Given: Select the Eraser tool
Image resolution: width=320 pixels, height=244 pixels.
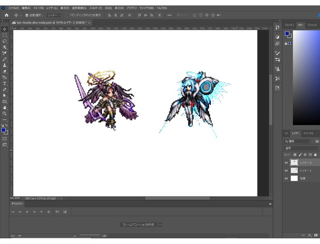Looking at the screenshot, I should coord(5,71).
